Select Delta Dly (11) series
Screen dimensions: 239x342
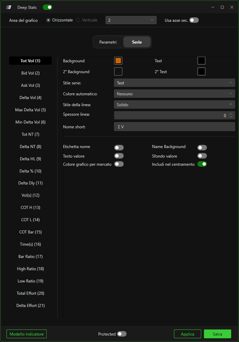click(30, 183)
